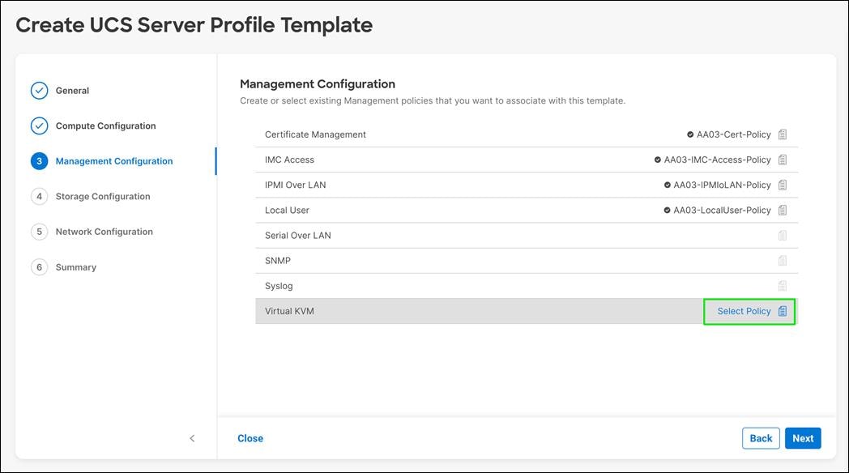Click the clipboard icon beside IMC Access
Viewport: 849px width, 473px height.
(x=783, y=160)
